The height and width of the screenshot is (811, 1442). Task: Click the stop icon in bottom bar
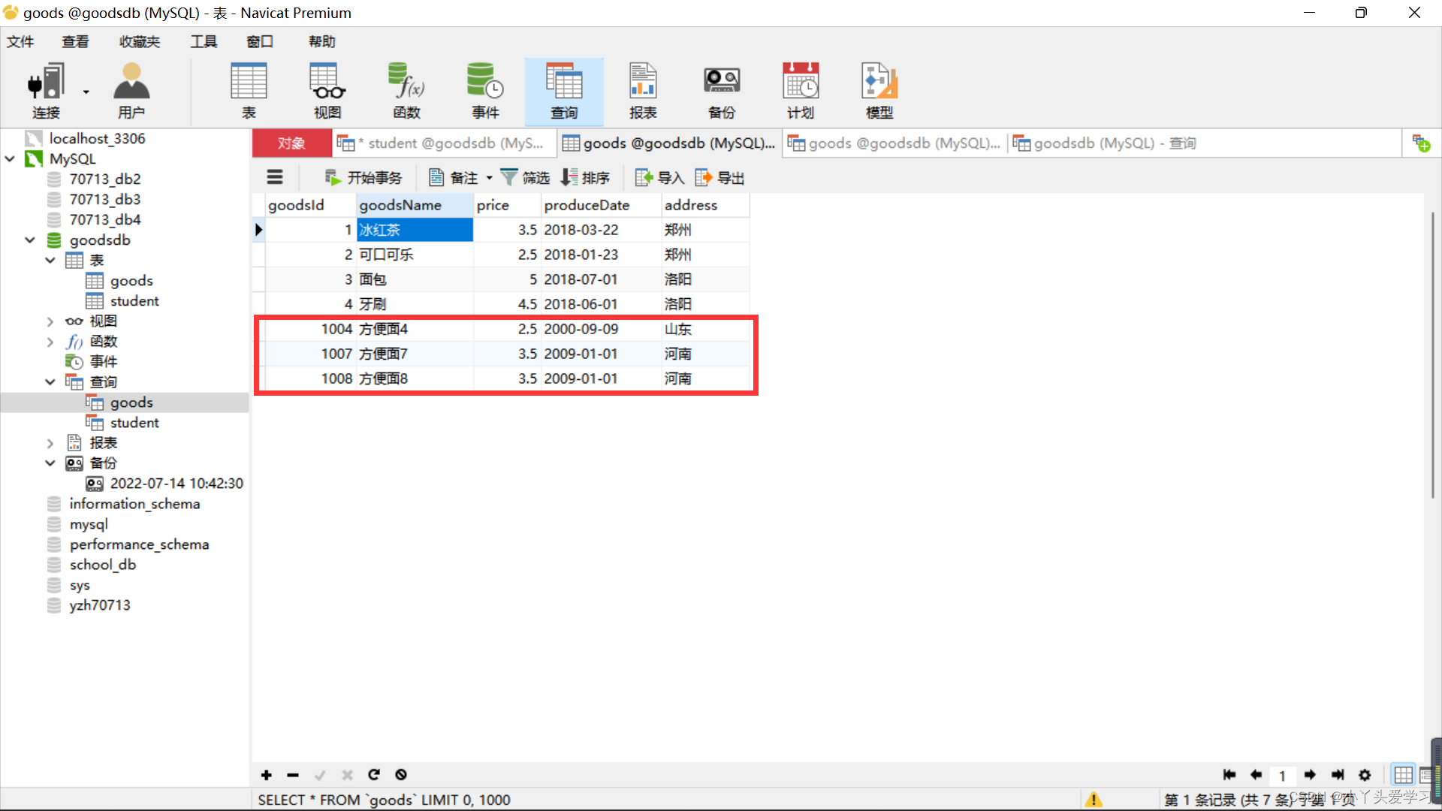401,775
